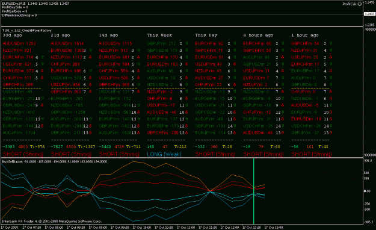Image resolution: width=376 pixels, height=230 pixels.
Task: Click the AUDUSDm 1203 row
Action: pos(19,43)
